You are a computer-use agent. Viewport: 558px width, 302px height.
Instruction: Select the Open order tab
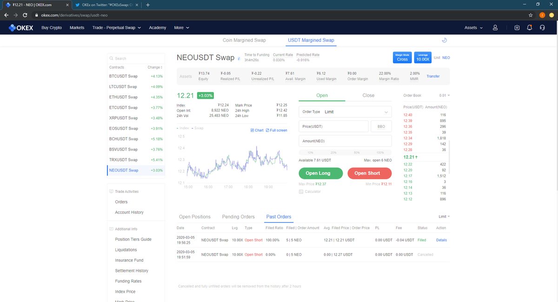pos(322,95)
